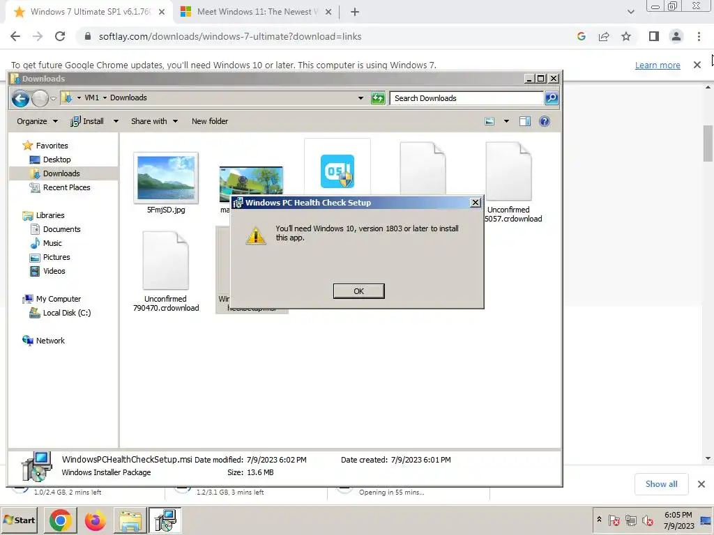Image resolution: width=714 pixels, height=535 pixels.
Task: Click the installer taskbar icon
Action: [165, 520]
